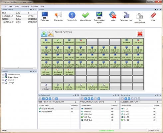Click the SLO Radio 1 keyboard key

[46, 72]
